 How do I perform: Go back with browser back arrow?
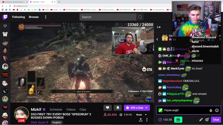point(2,6)
